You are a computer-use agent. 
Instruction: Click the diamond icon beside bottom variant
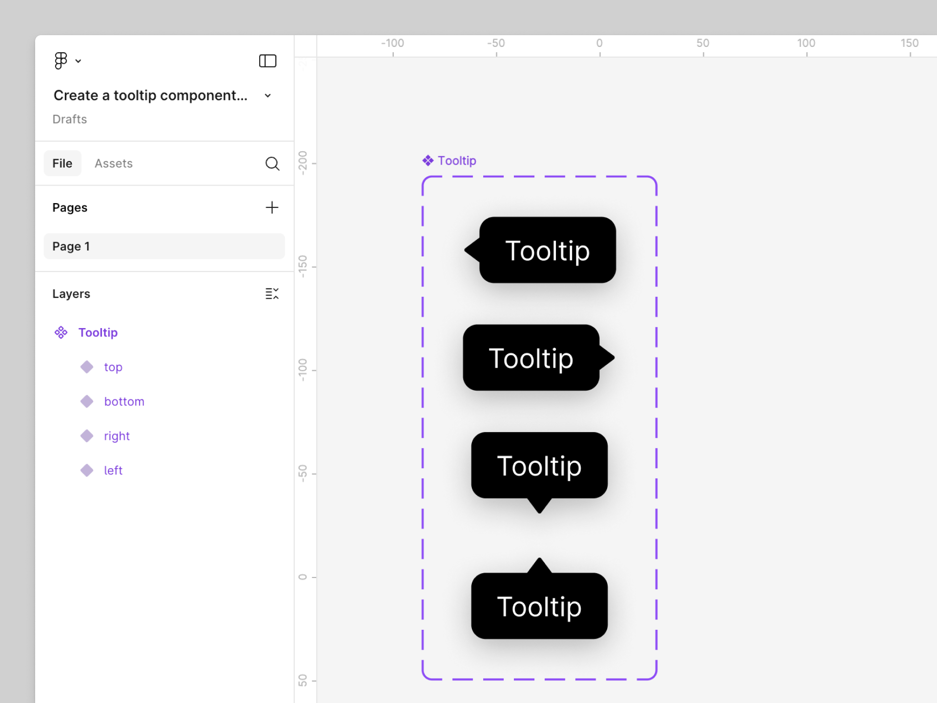point(87,401)
